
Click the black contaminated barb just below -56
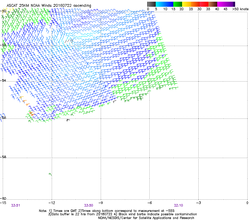(68, 120)
